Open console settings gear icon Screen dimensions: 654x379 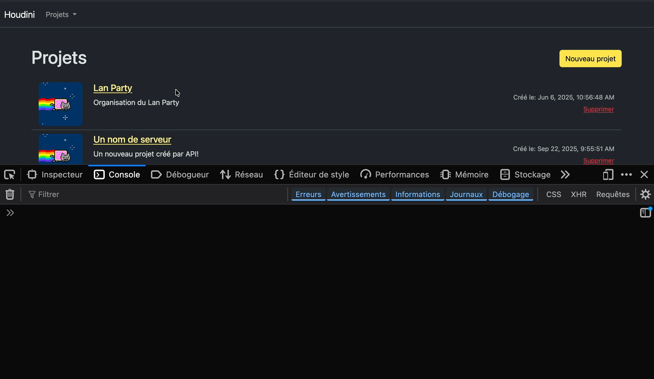645,195
